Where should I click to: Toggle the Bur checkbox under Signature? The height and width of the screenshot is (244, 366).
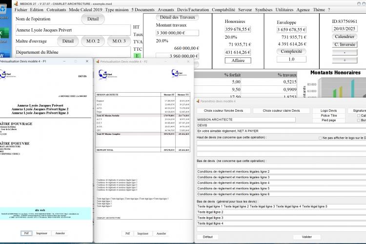[359, 120]
